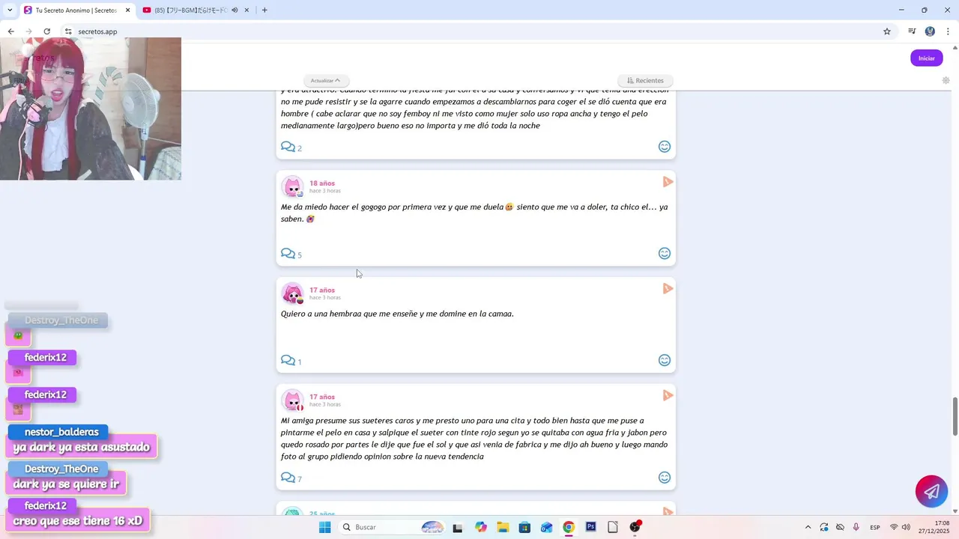Open OBS Studio from the taskbar
959x539 pixels.
tap(635, 527)
